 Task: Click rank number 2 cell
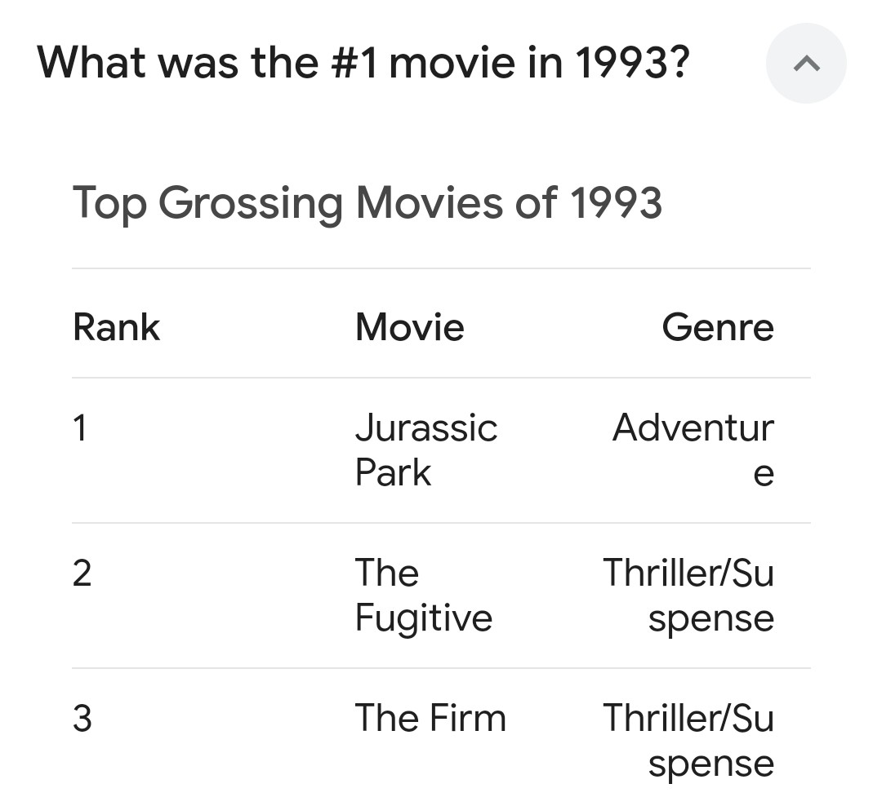(x=82, y=573)
